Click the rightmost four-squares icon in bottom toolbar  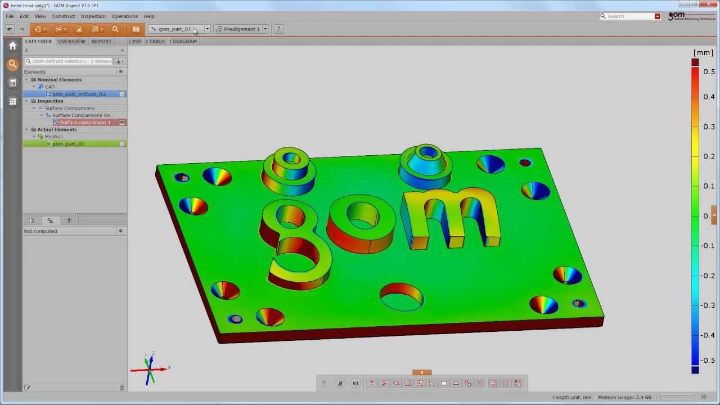click(x=518, y=384)
